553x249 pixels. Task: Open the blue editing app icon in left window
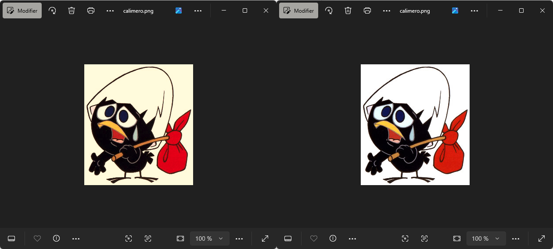click(x=179, y=11)
